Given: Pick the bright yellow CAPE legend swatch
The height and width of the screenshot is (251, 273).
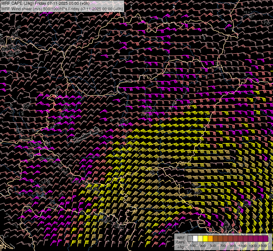Looking at the screenshot, I should [205, 239].
